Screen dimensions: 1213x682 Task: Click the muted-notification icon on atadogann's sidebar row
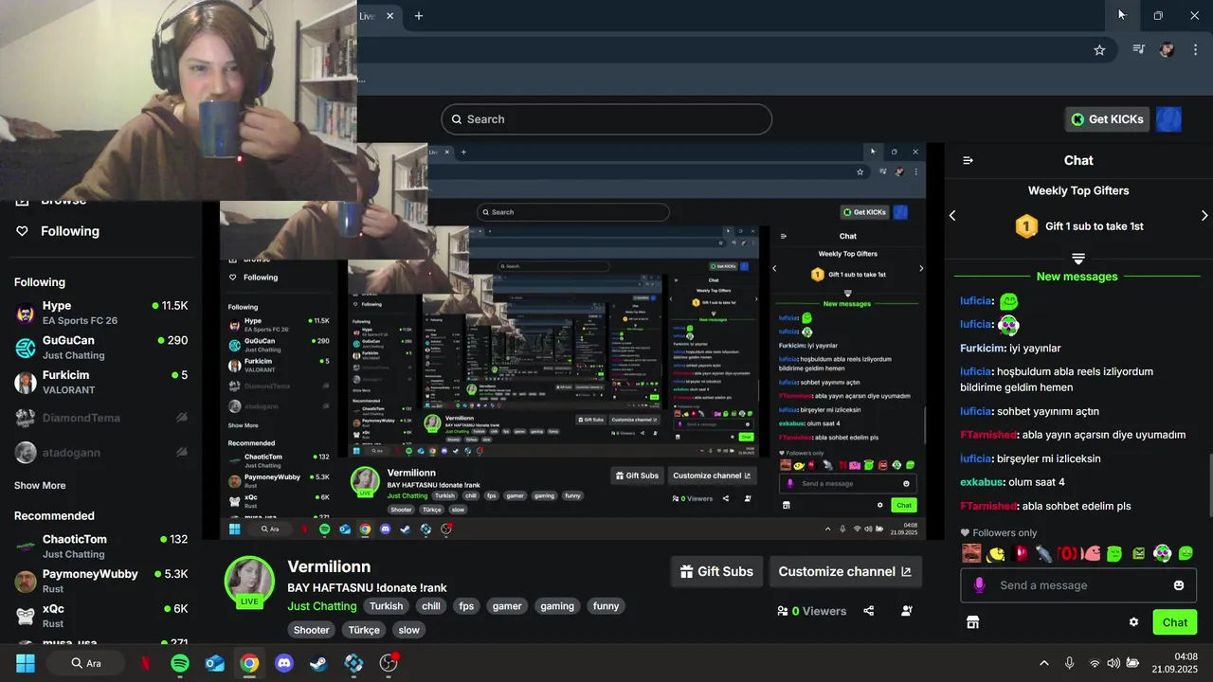click(182, 452)
